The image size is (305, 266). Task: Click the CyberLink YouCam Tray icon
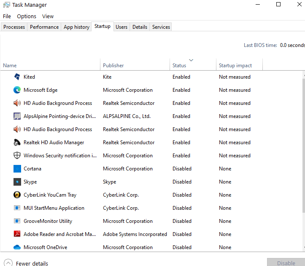[17, 195]
